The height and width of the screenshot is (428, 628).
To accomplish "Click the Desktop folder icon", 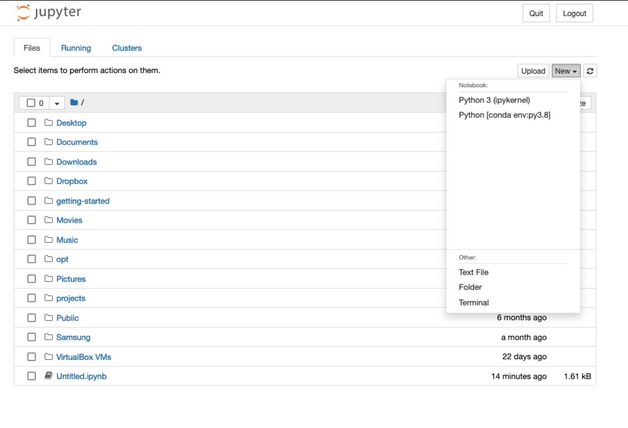I will 48,122.
